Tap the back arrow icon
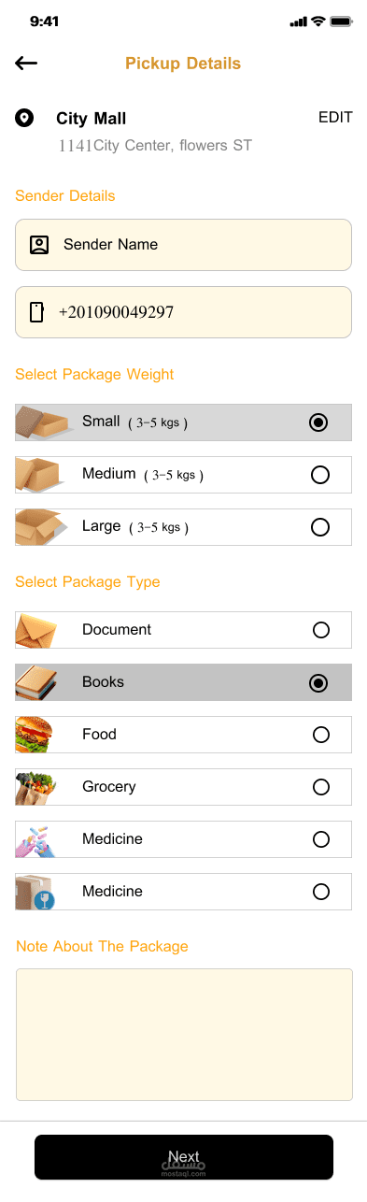 pyautogui.click(x=26, y=64)
